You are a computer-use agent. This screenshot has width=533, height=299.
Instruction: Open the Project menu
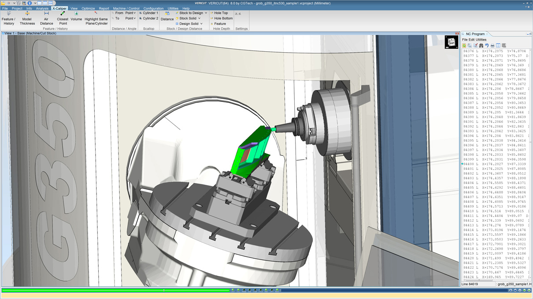click(17, 8)
